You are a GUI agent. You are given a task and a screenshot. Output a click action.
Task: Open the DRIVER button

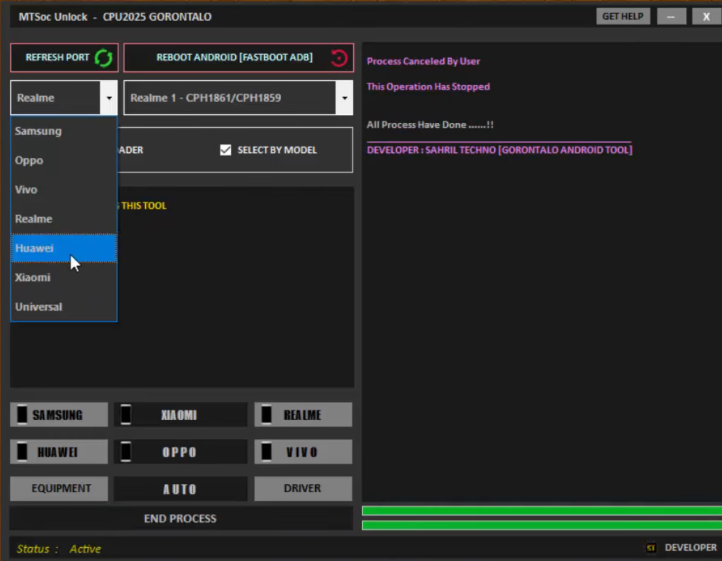[303, 488]
